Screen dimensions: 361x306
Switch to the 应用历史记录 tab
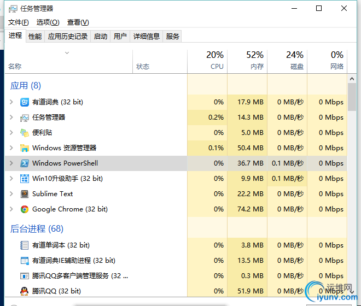[x=68, y=37]
